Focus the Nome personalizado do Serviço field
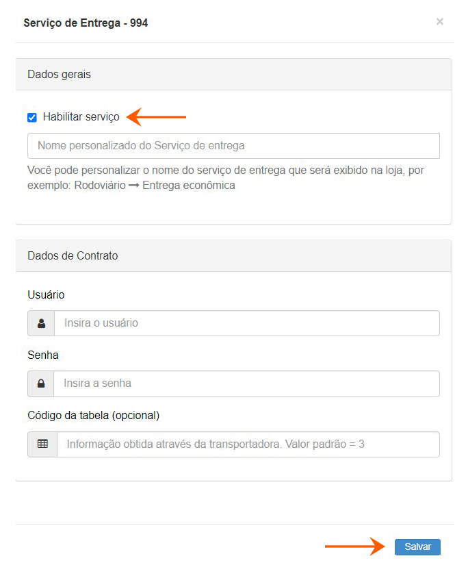This screenshot has height=567, width=468. [233, 146]
